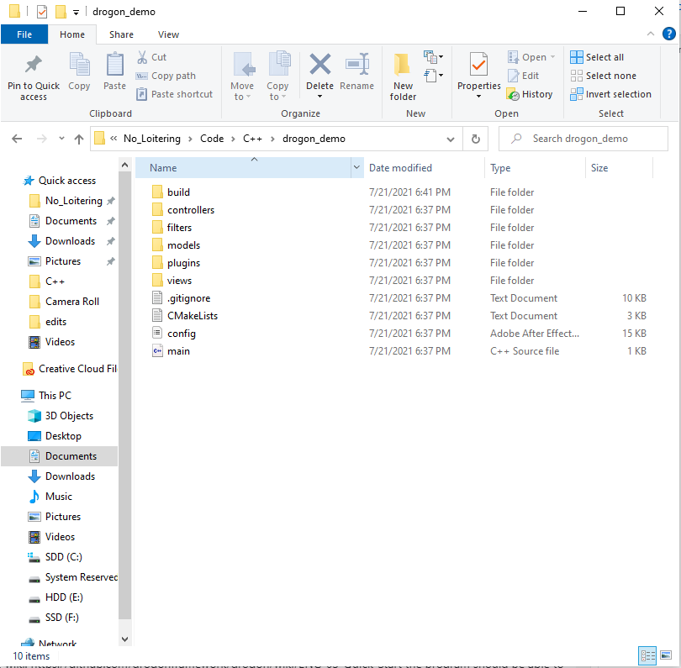681x668 pixels.
Task: Open 3D Objects in sidebar
Action: [x=61, y=416]
